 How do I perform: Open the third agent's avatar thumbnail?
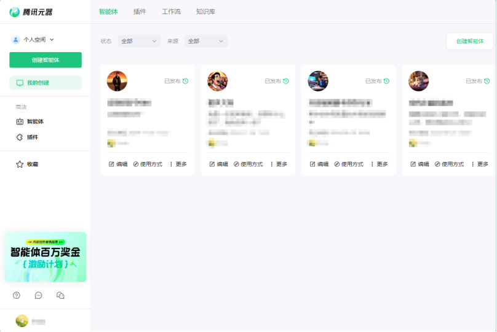(318, 81)
